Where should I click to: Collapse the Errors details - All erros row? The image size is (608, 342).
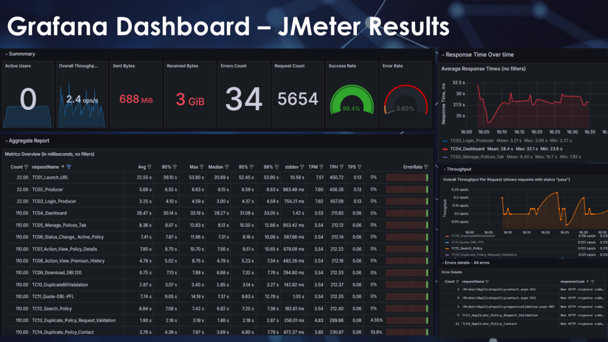click(x=465, y=263)
